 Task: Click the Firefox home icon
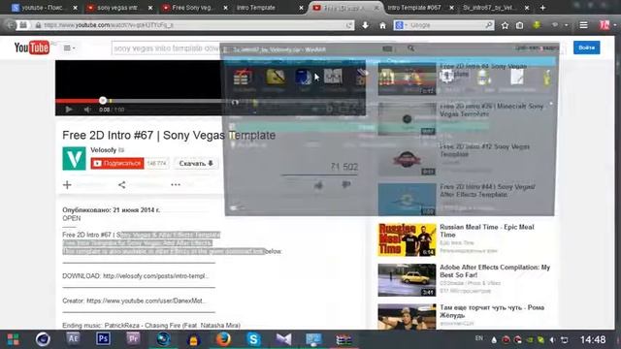(382, 25)
